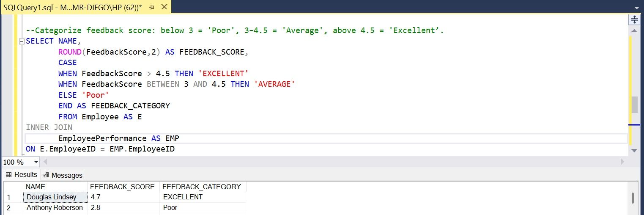Viewport: 644px width, 215px height.
Task: Click the horizontal scrollbar right arrow
Action: click(x=622, y=162)
